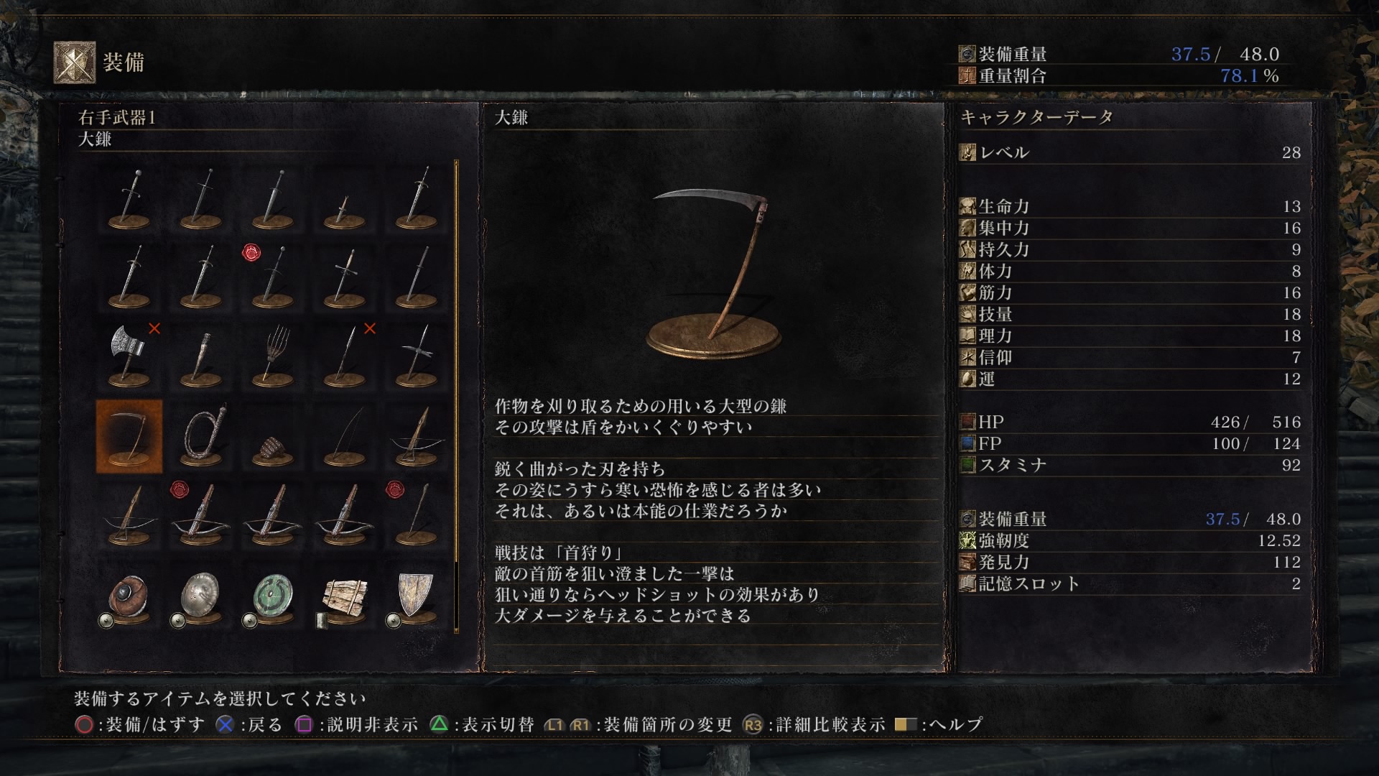Select the longbow weapon icon
The image size is (1379, 776).
[345, 436]
